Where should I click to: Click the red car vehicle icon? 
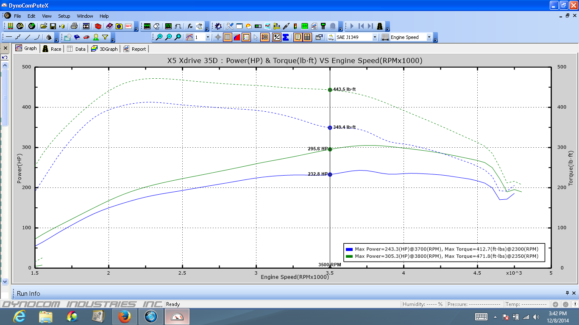86,37
